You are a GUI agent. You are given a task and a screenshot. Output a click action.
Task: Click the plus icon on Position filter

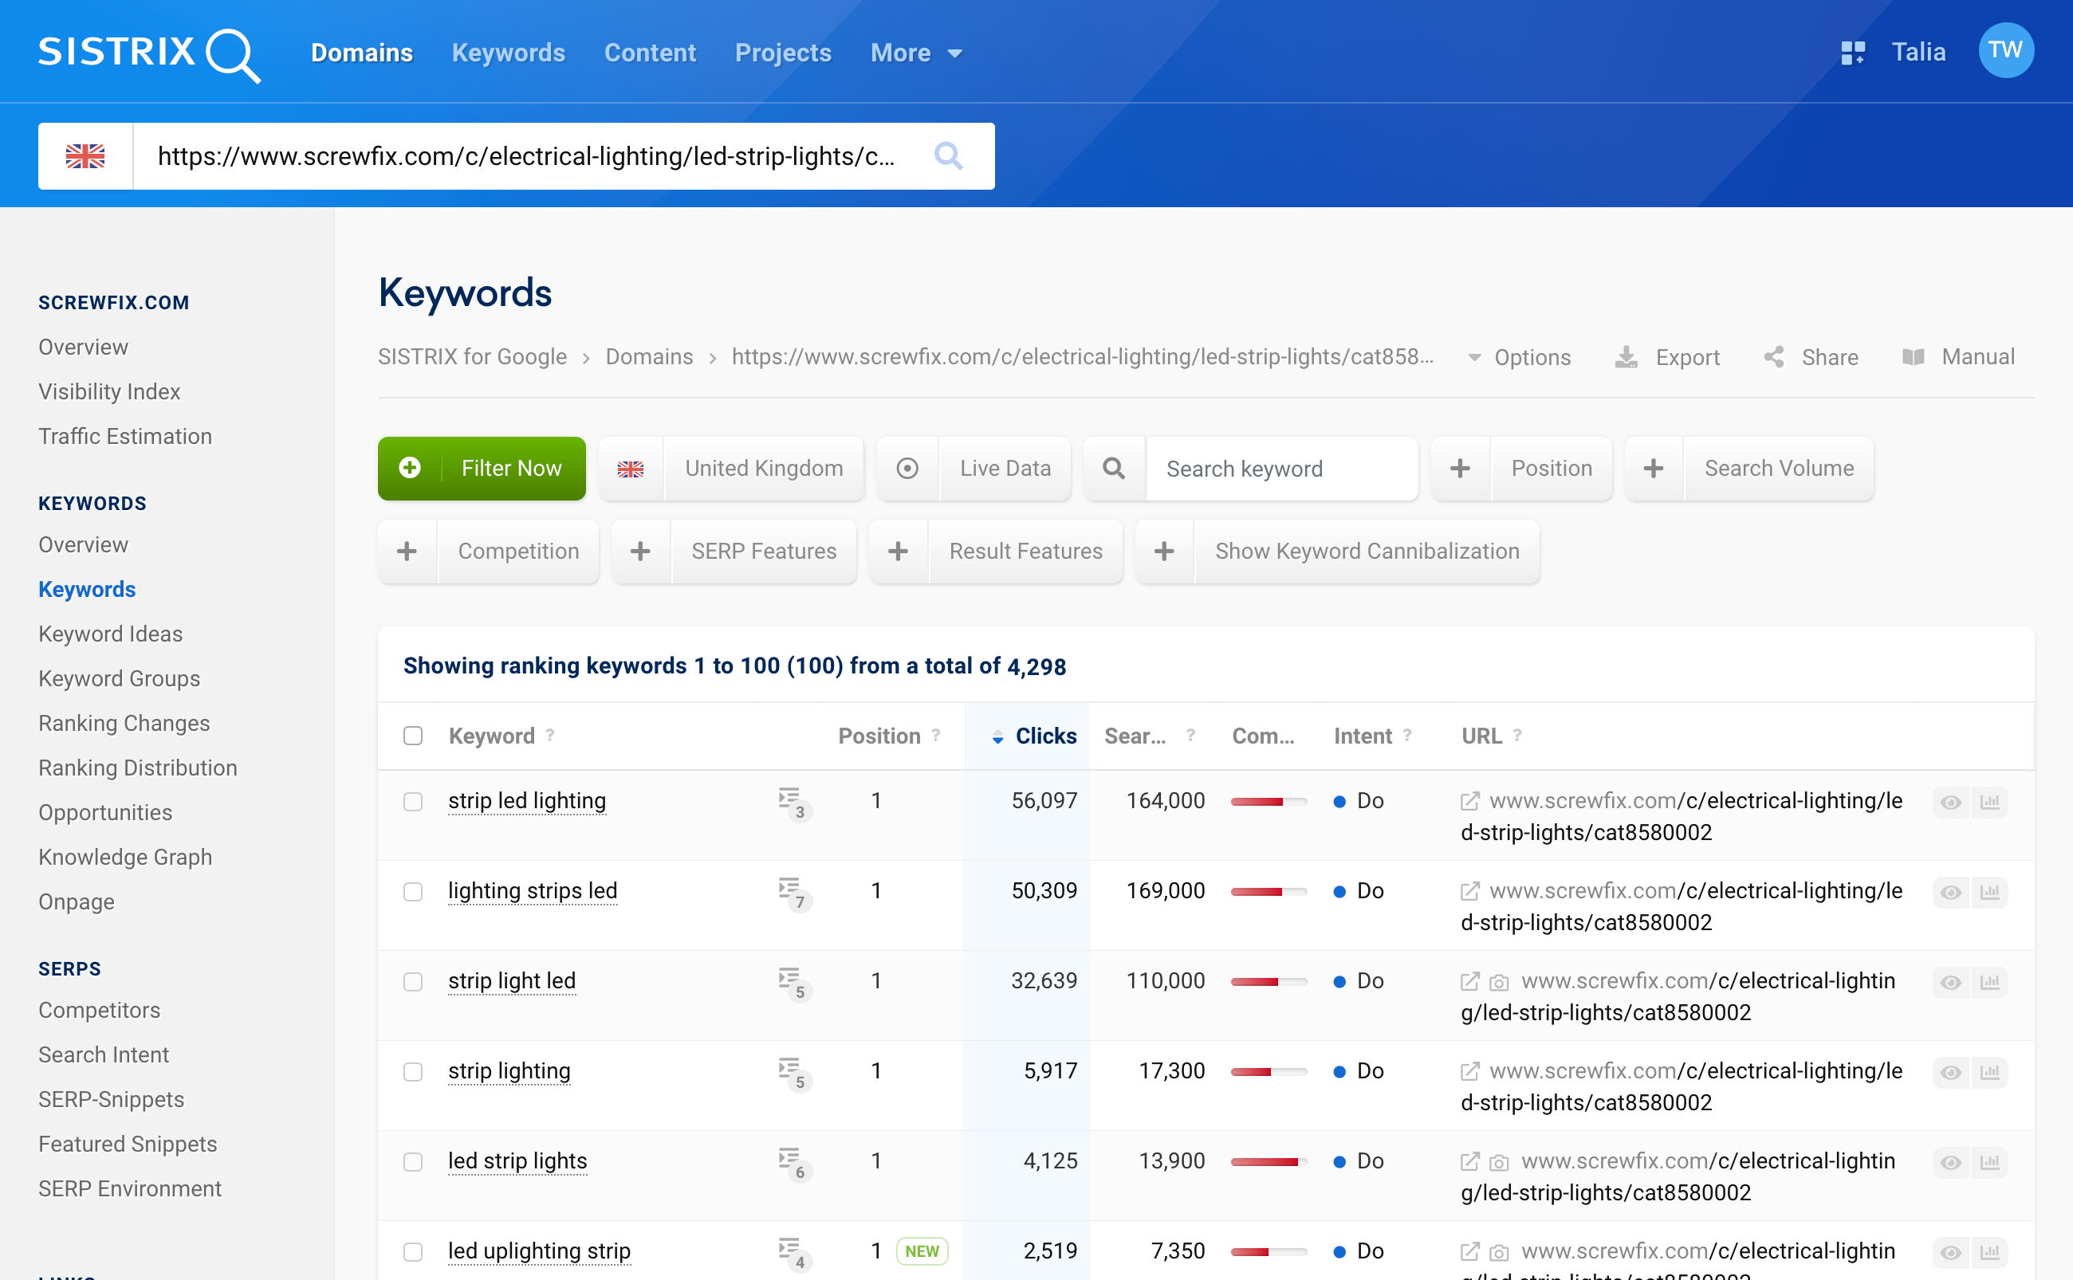[x=1460, y=468]
